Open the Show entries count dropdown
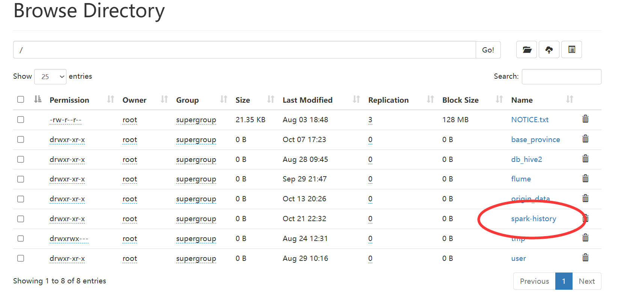This screenshot has width=624, height=292. pos(50,76)
